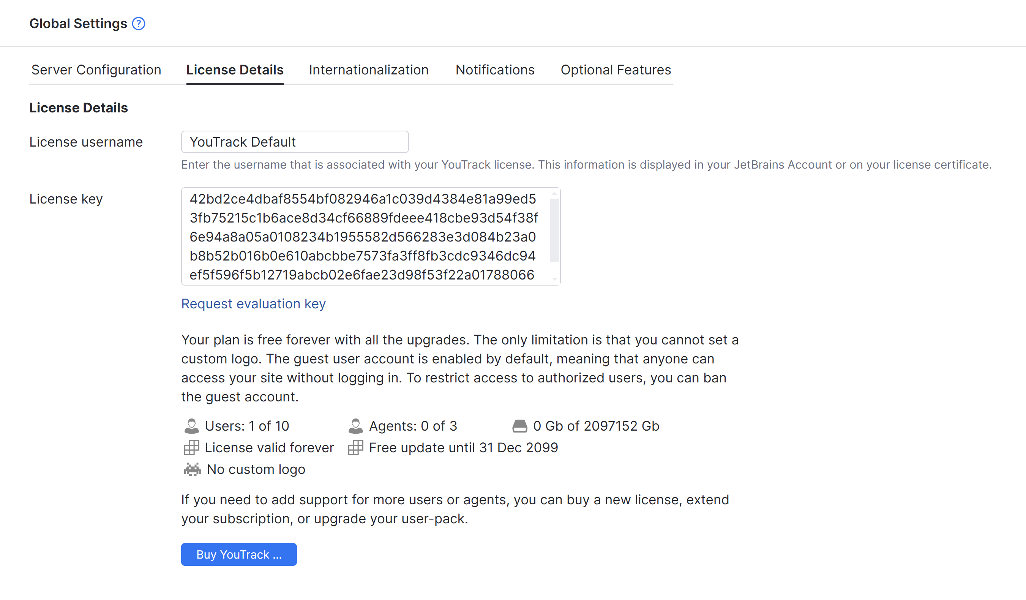The image size is (1026, 600).
Task: Click the Users: 1 of 10 text
Action: pos(247,426)
